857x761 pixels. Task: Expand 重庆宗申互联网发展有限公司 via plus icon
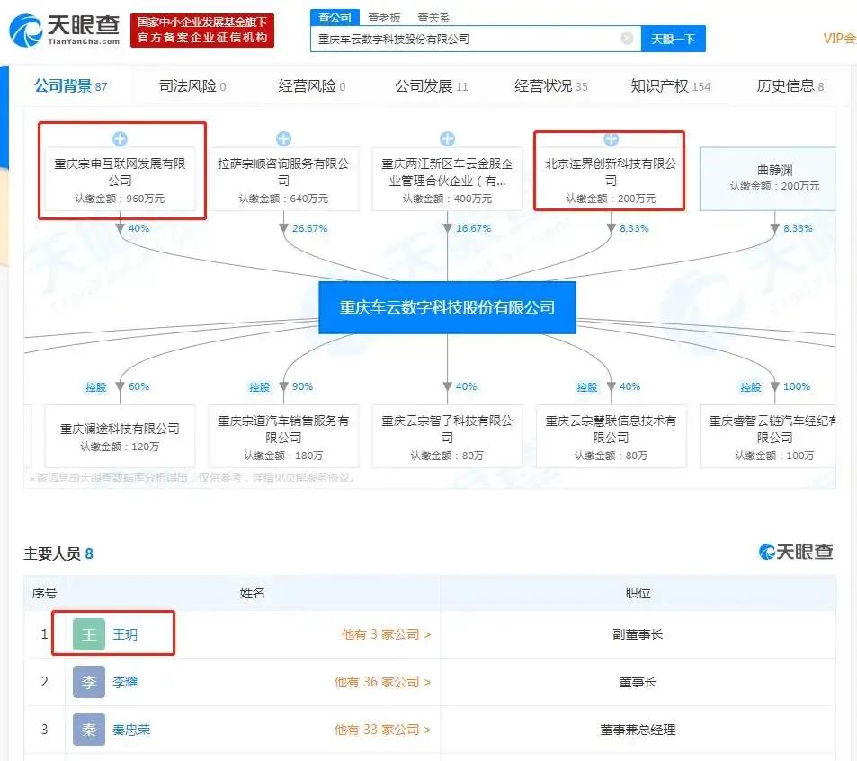[x=121, y=138]
